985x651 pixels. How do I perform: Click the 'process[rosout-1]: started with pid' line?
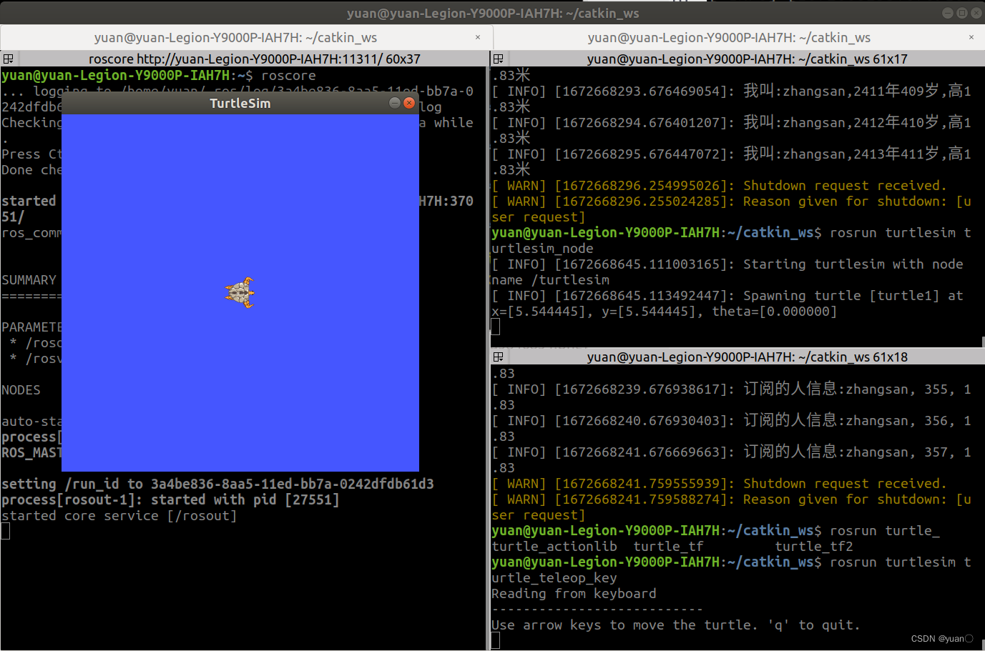click(170, 500)
